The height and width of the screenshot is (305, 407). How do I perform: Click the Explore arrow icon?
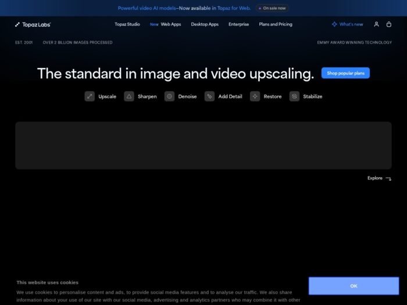click(x=388, y=178)
